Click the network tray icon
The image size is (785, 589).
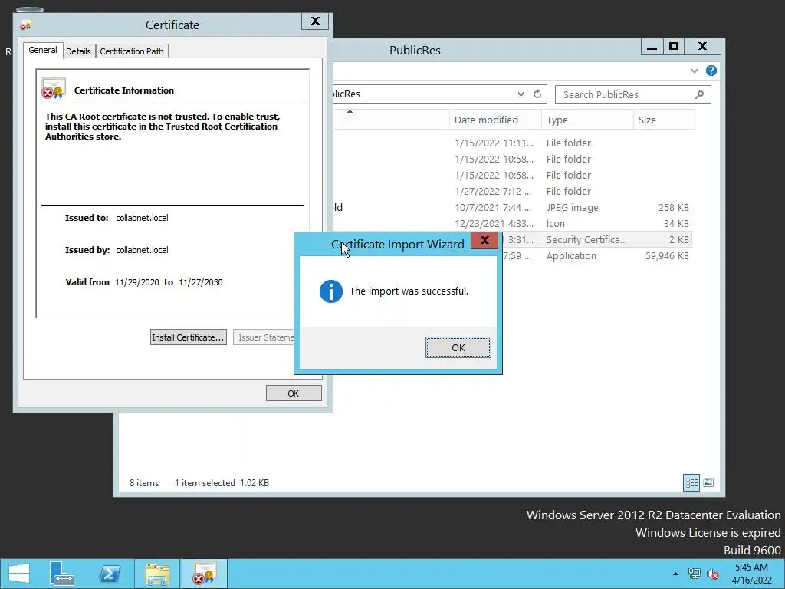click(x=695, y=574)
